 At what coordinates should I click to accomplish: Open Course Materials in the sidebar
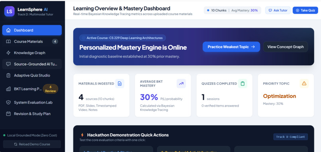pyautogui.click(x=32, y=41)
